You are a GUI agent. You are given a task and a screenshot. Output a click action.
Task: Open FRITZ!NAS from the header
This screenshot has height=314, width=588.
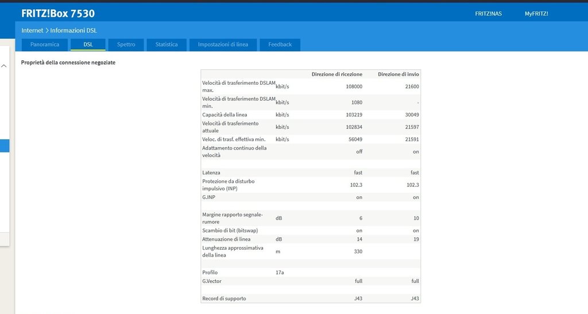point(488,14)
